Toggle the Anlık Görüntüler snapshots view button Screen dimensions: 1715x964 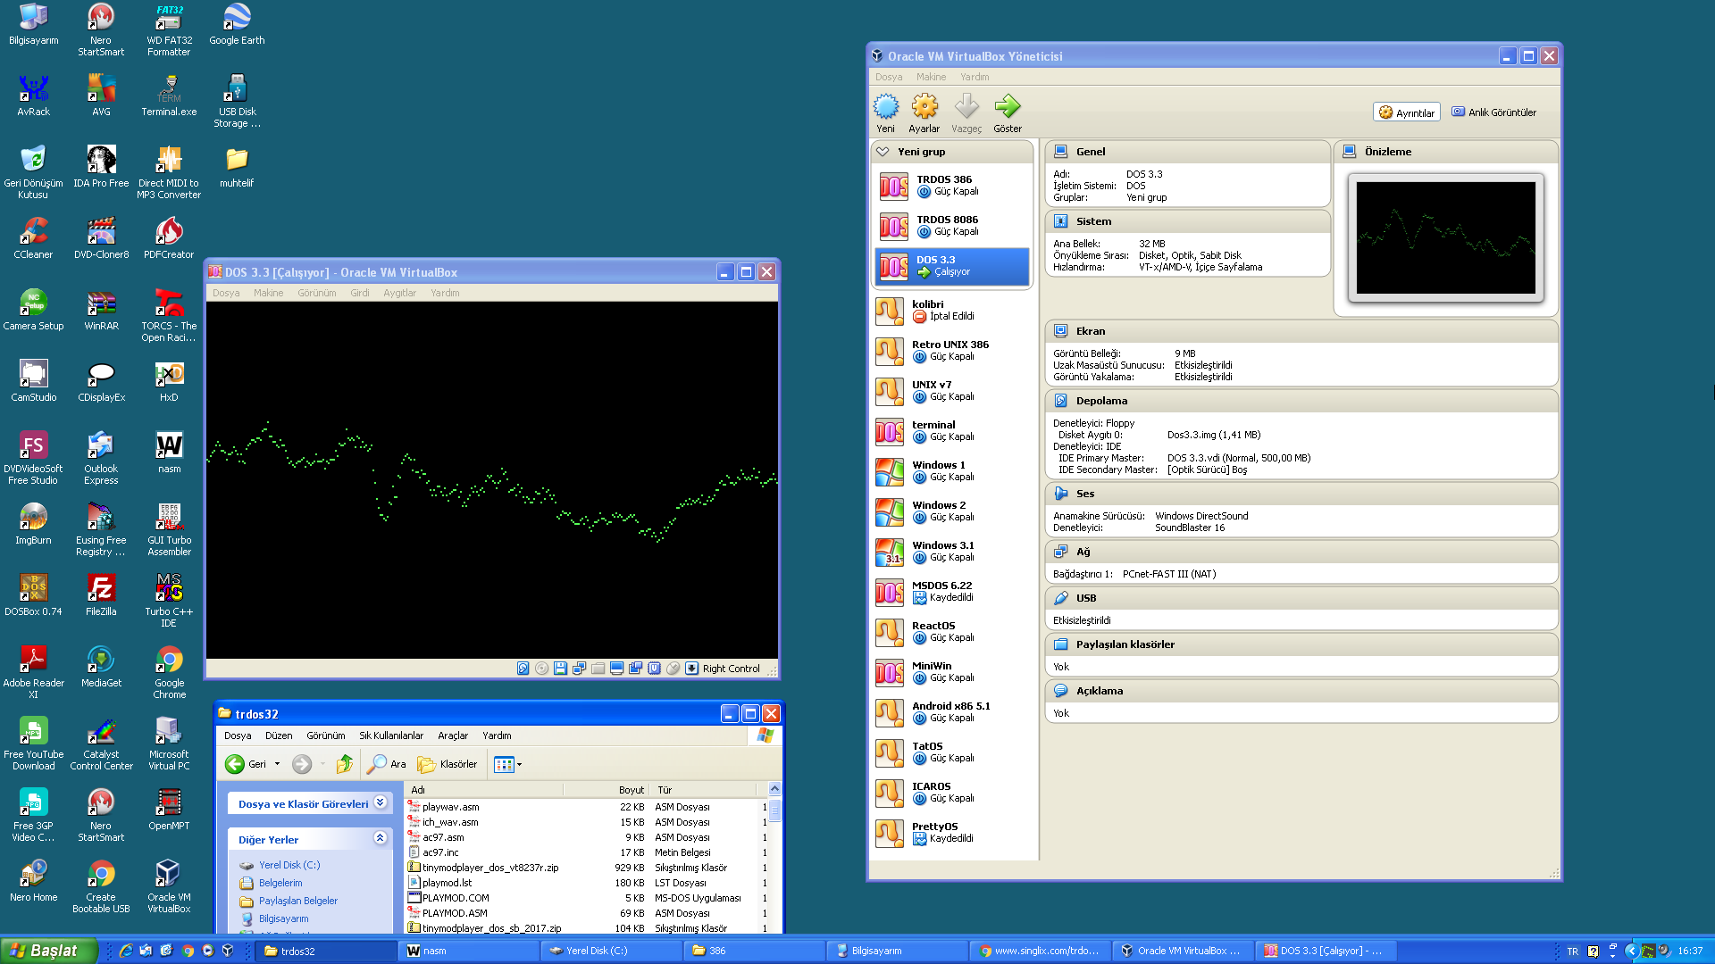tap(1494, 112)
